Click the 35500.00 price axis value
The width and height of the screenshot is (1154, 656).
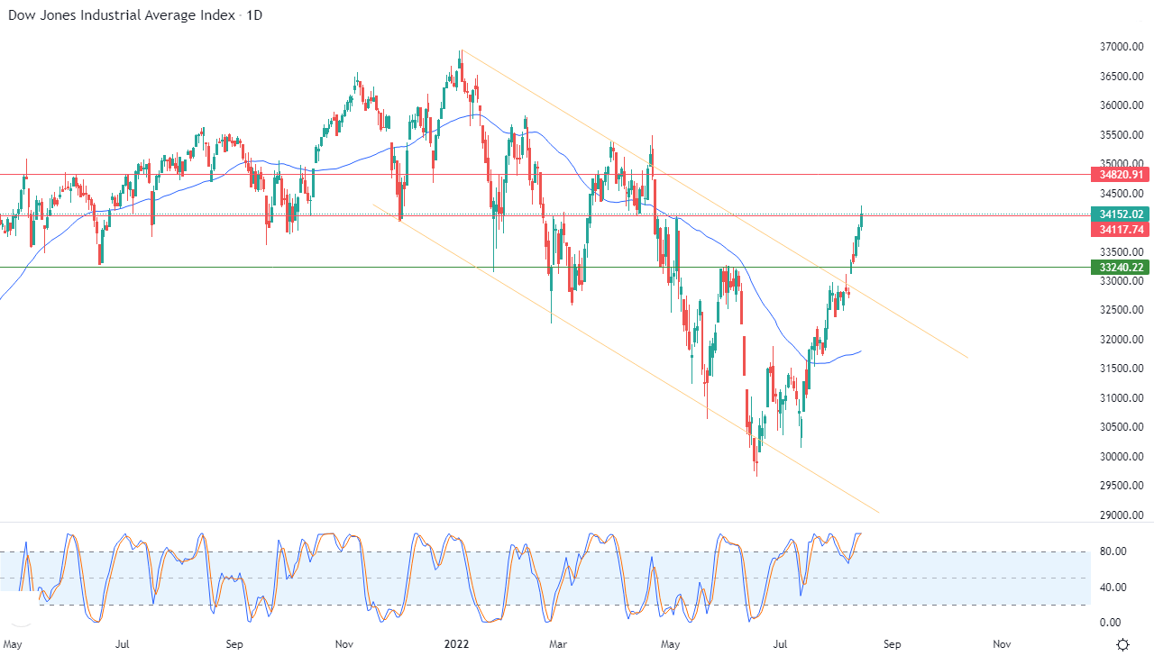click(x=1122, y=134)
